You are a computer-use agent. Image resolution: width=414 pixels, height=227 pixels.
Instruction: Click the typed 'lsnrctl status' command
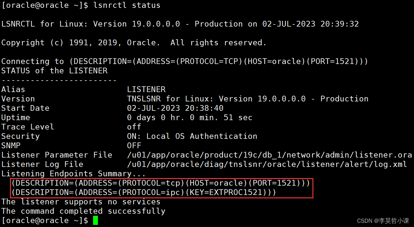pyautogui.click(x=127, y=5)
